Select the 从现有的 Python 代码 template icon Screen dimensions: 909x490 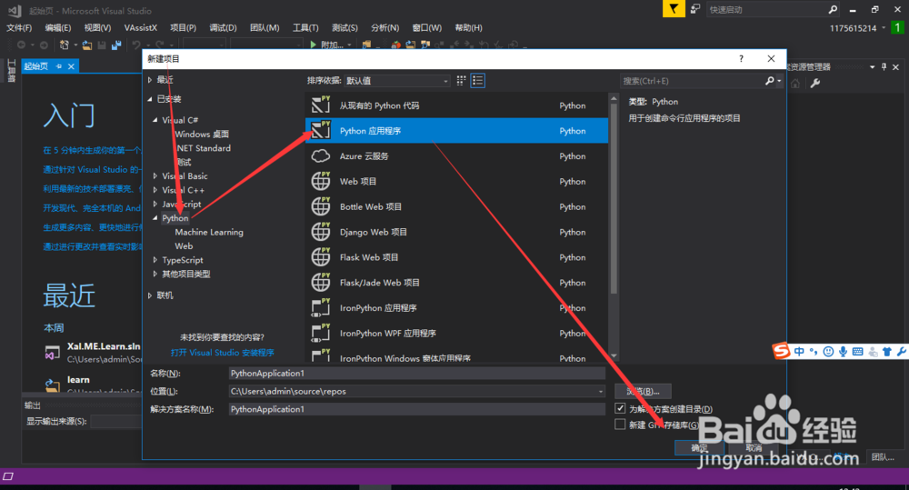[x=321, y=105]
